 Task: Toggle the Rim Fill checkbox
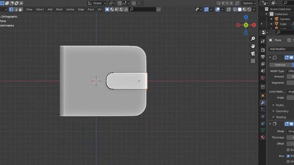coord(288,156)
